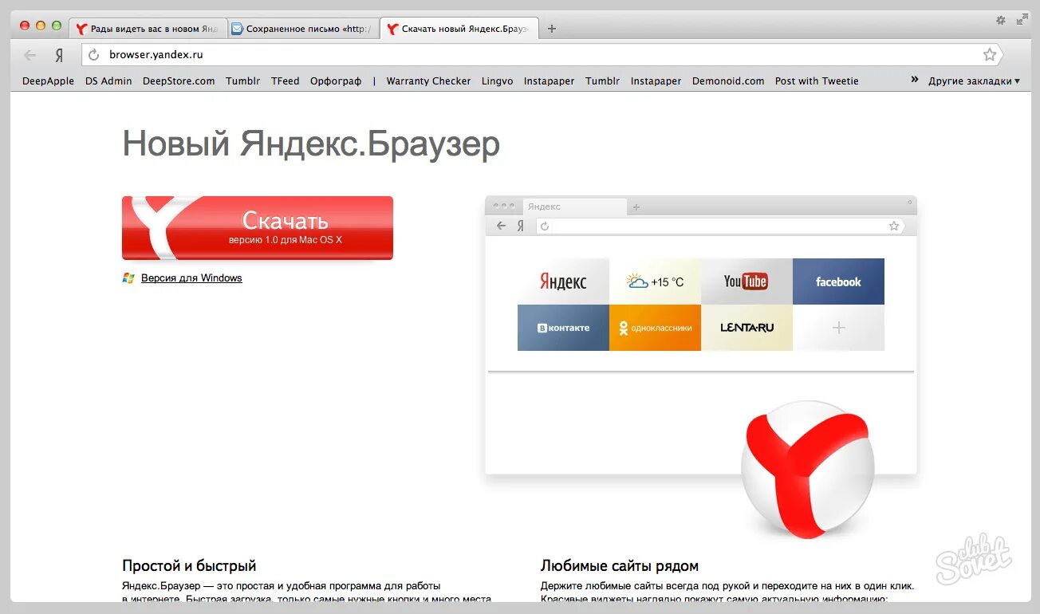Enter full screen with the arrows icon
This screenshot has width=1040, height=614.
pyautogui.click(x=1022, y=20)
